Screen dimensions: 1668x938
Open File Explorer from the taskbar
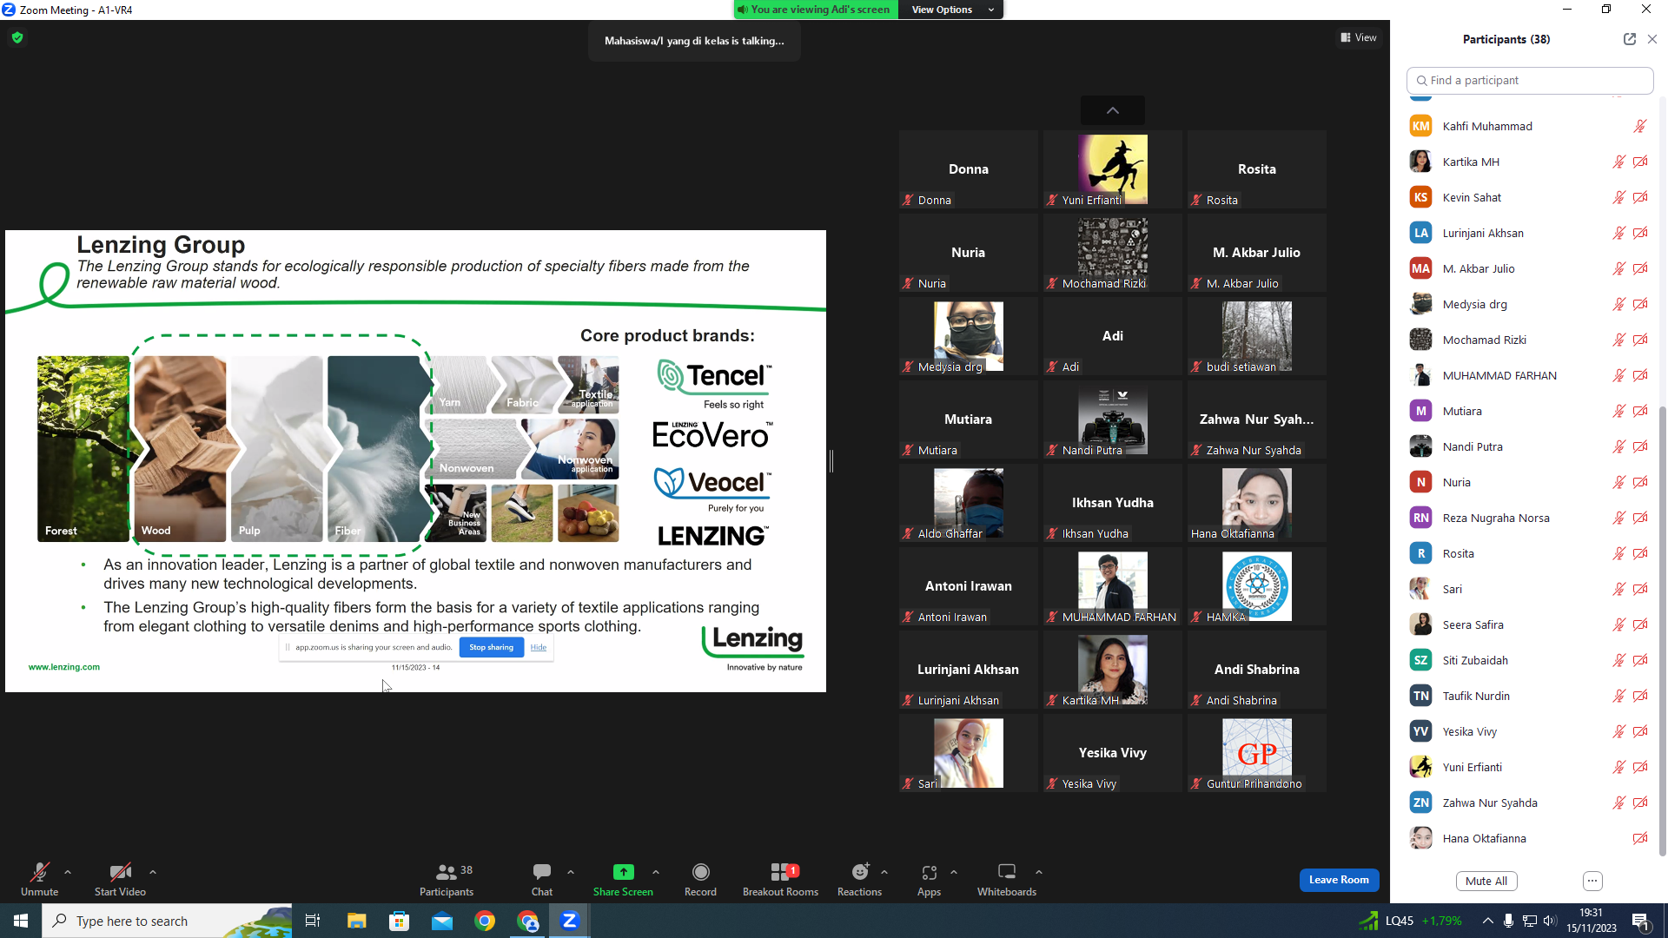[x=356, y=921]
